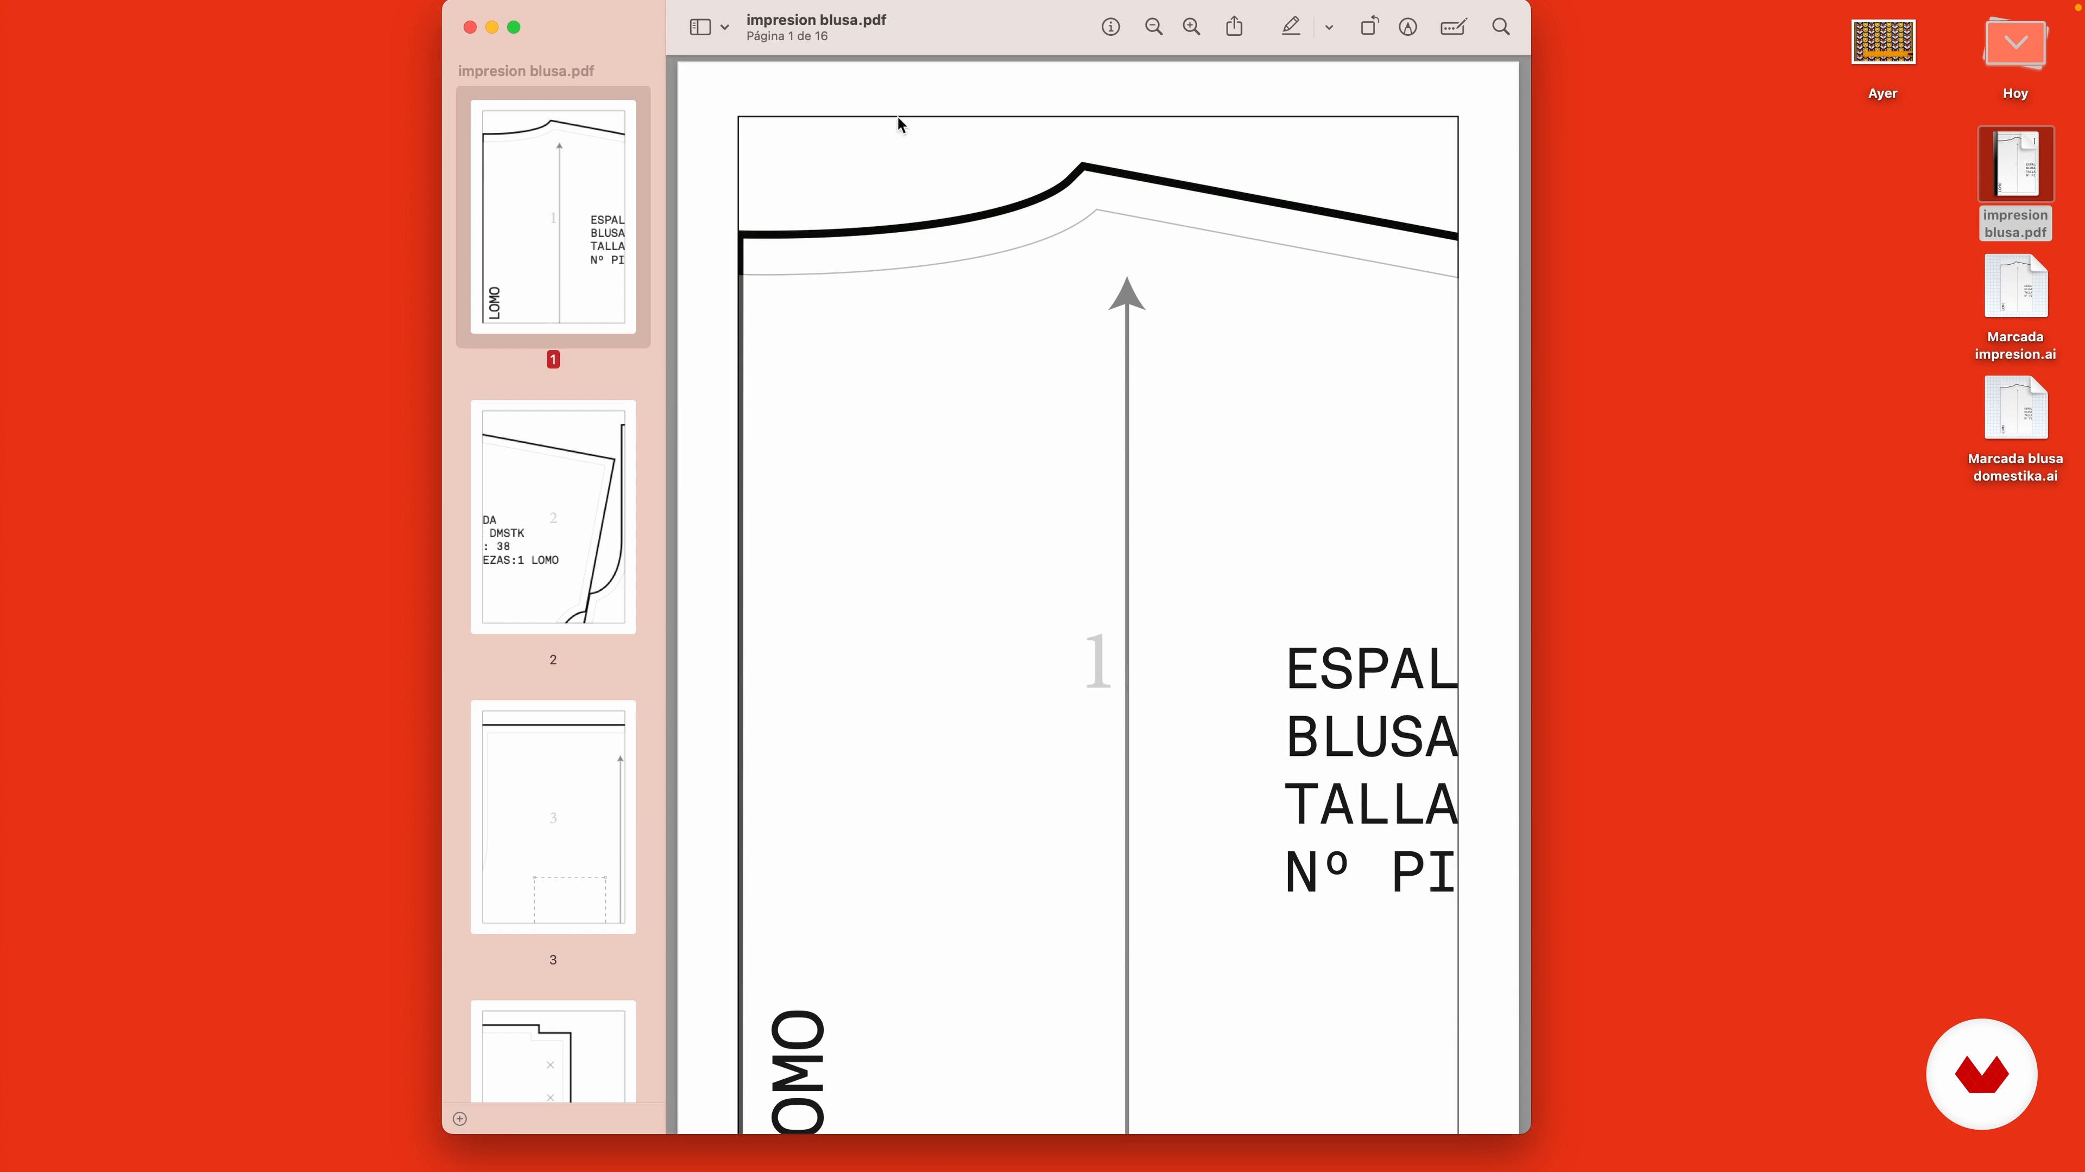Screen dimensions: 2085x1172
Task: Select the highlight pen tool
Action: (x=1291, y=27)
